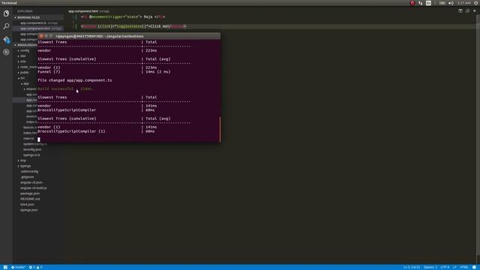Viewport: 480px width, 270px height.
Task: Collapse the src folder
Action: [x=22, y=78]
